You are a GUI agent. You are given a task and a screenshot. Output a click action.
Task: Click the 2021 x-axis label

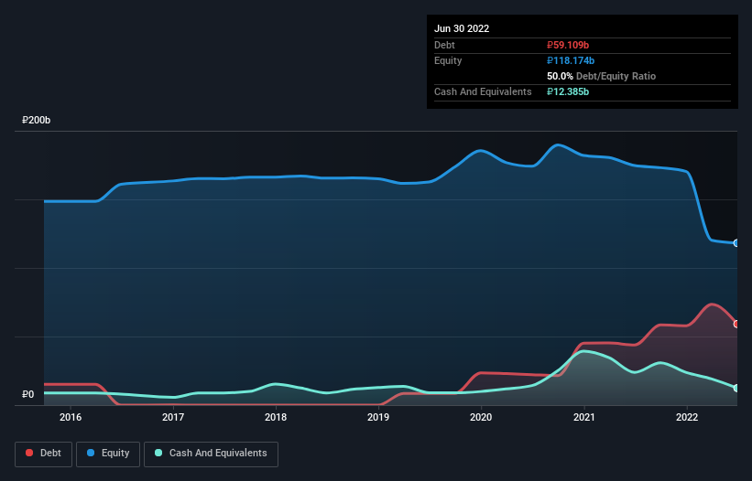pyautogui.click(x=584, y=417)
